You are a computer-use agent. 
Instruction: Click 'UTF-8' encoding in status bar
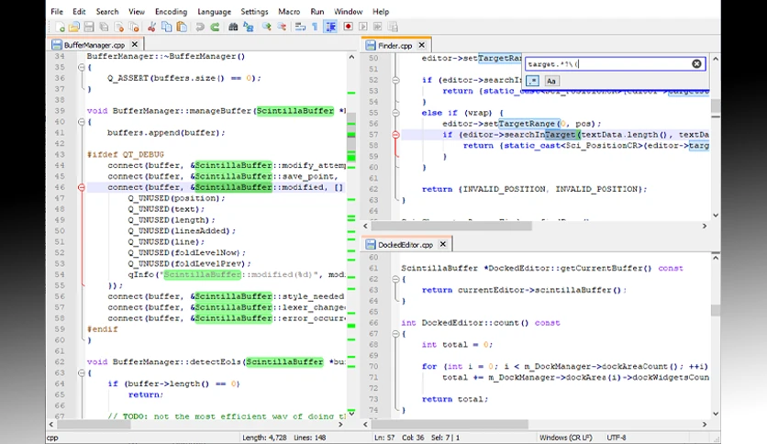[616, 438]
